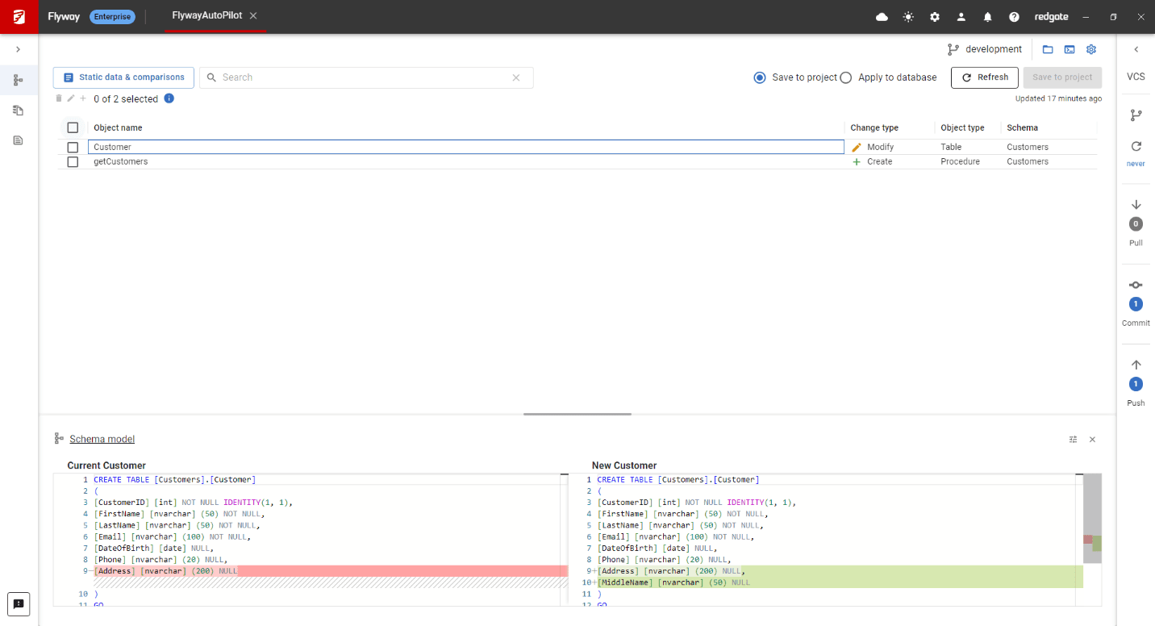Open the notifications bell
Image resolution: width=1155 pixels, height=626 pixels.
point(987,17)
